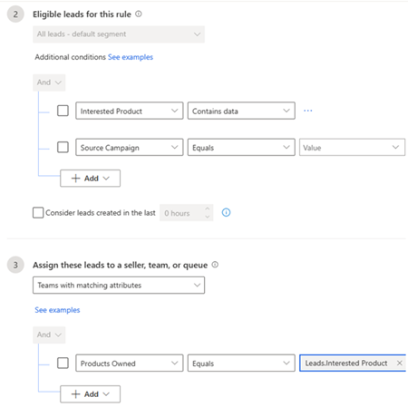This screenshot has width=408, height=407.
Task: Open info tooltip beside Eligible leads heading
Action: [x=139, y=14]
